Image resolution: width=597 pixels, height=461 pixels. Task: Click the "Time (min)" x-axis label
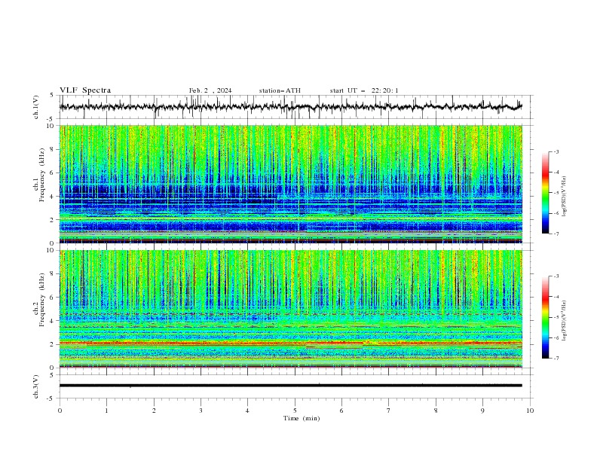coord(302,418)
